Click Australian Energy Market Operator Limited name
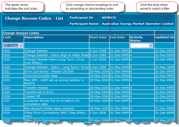179x127 pixels. [x=137, y=24]
